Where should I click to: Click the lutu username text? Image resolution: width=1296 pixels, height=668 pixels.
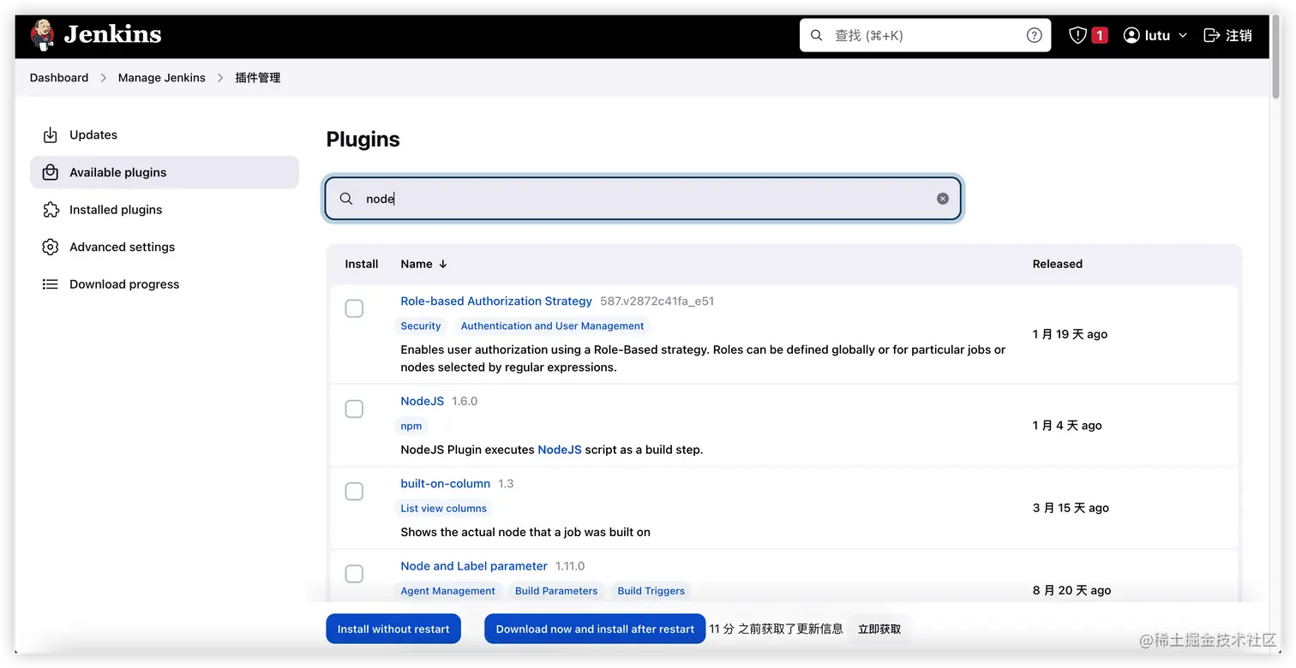pyautogui.click(x=1157, y=35)
